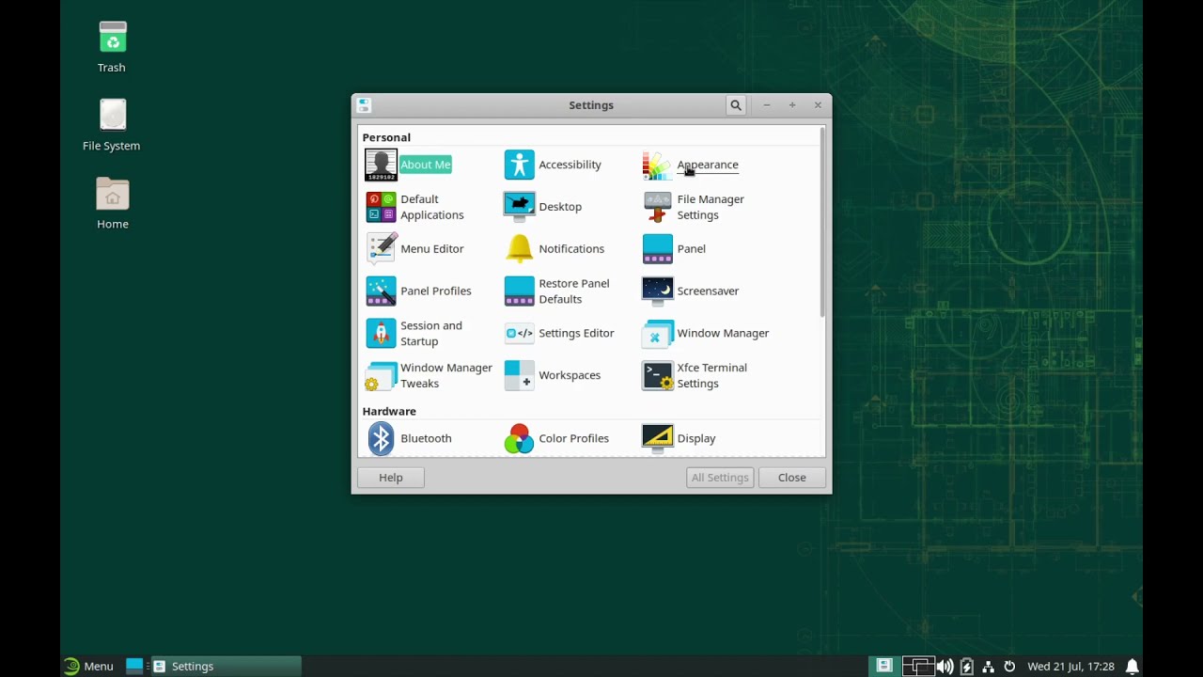Click the "Personal" section heading
The width and height of the screenshot is (1203, 677).
pos(386,137)
